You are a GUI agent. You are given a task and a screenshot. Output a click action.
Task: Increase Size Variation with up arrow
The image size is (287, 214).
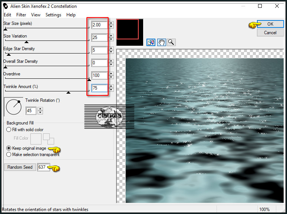111,36
